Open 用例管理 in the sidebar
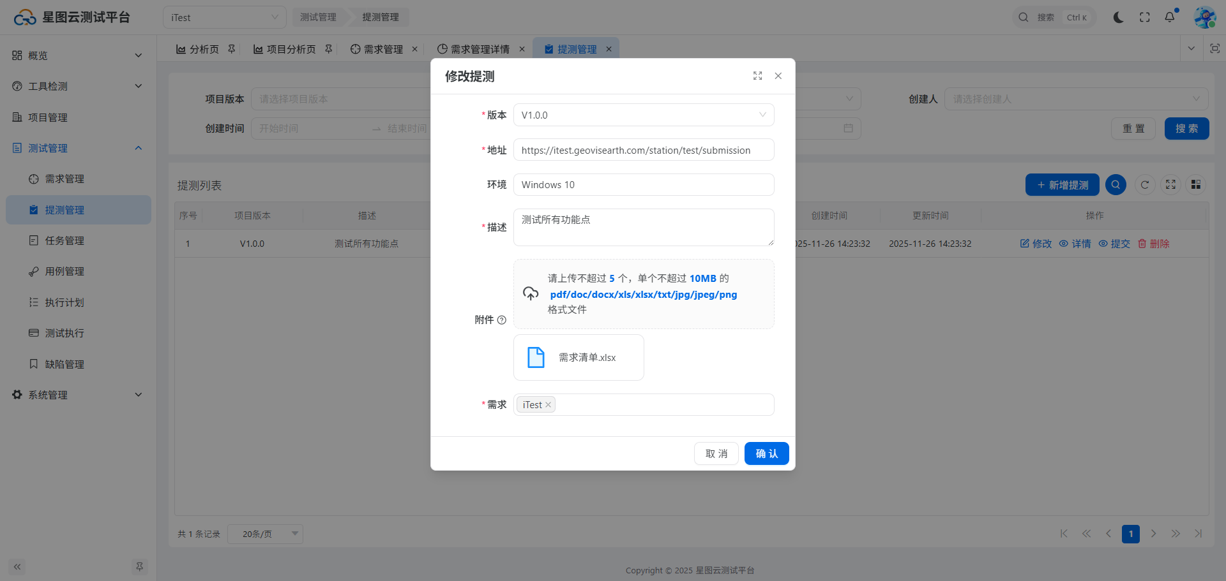 point(64,272)
